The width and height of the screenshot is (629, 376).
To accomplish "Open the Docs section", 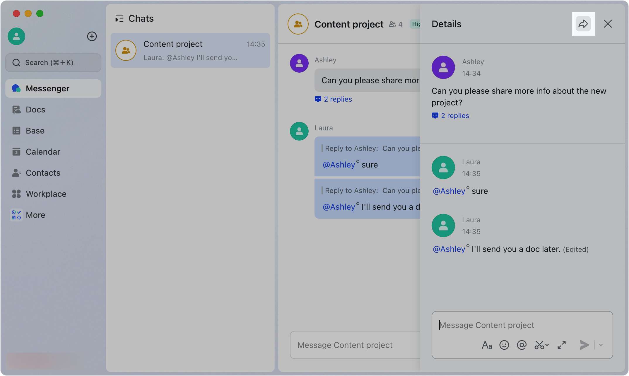I will (36, 110).
